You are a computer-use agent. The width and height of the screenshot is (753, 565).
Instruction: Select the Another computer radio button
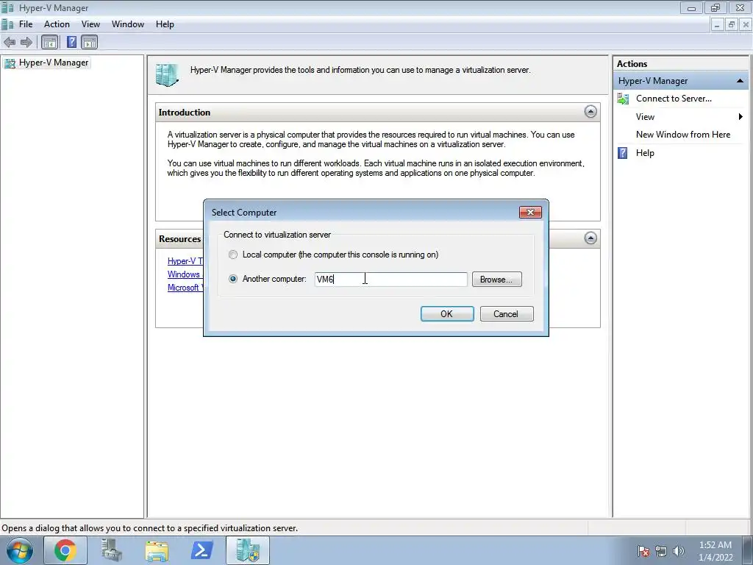233,279
